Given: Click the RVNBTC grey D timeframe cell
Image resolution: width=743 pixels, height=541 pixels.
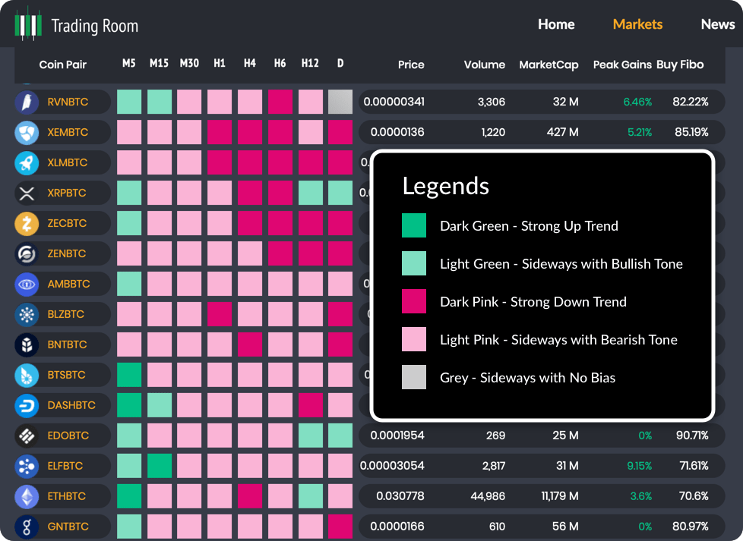Looking at the screenshot, I should 340,102.
